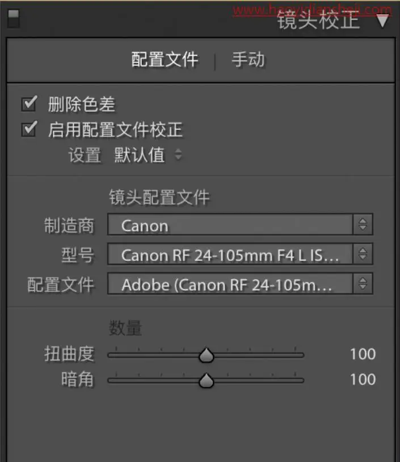Viewport: 400px width, 462px height.
Task: Click the 制造商 stepper arrows icon
Action: (363, 225)
